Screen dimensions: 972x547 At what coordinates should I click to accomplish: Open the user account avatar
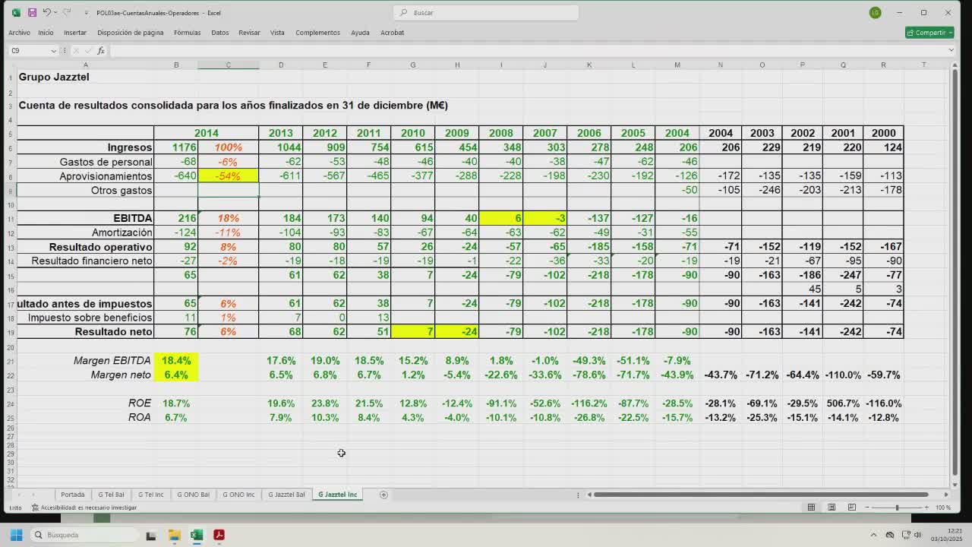tap(876, 12)
